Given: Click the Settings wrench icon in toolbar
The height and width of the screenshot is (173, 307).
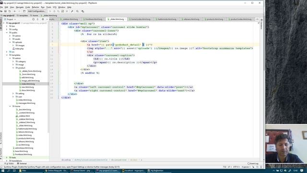Looking at the screenshot, I should click(x=72, y=12).
